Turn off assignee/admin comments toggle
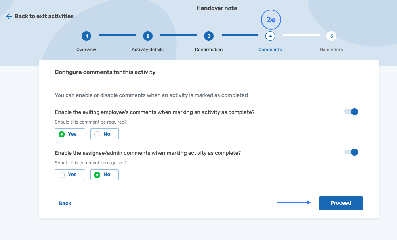This screenshot has width=397, height=240. pos(351,152)
